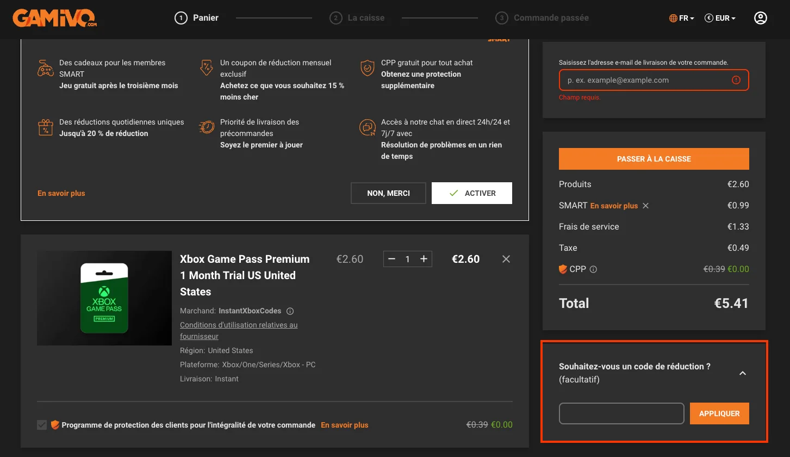Open En savoir plus next to SMART summary
This screenshot has height=457, width=790.
[x=614, y=206]
